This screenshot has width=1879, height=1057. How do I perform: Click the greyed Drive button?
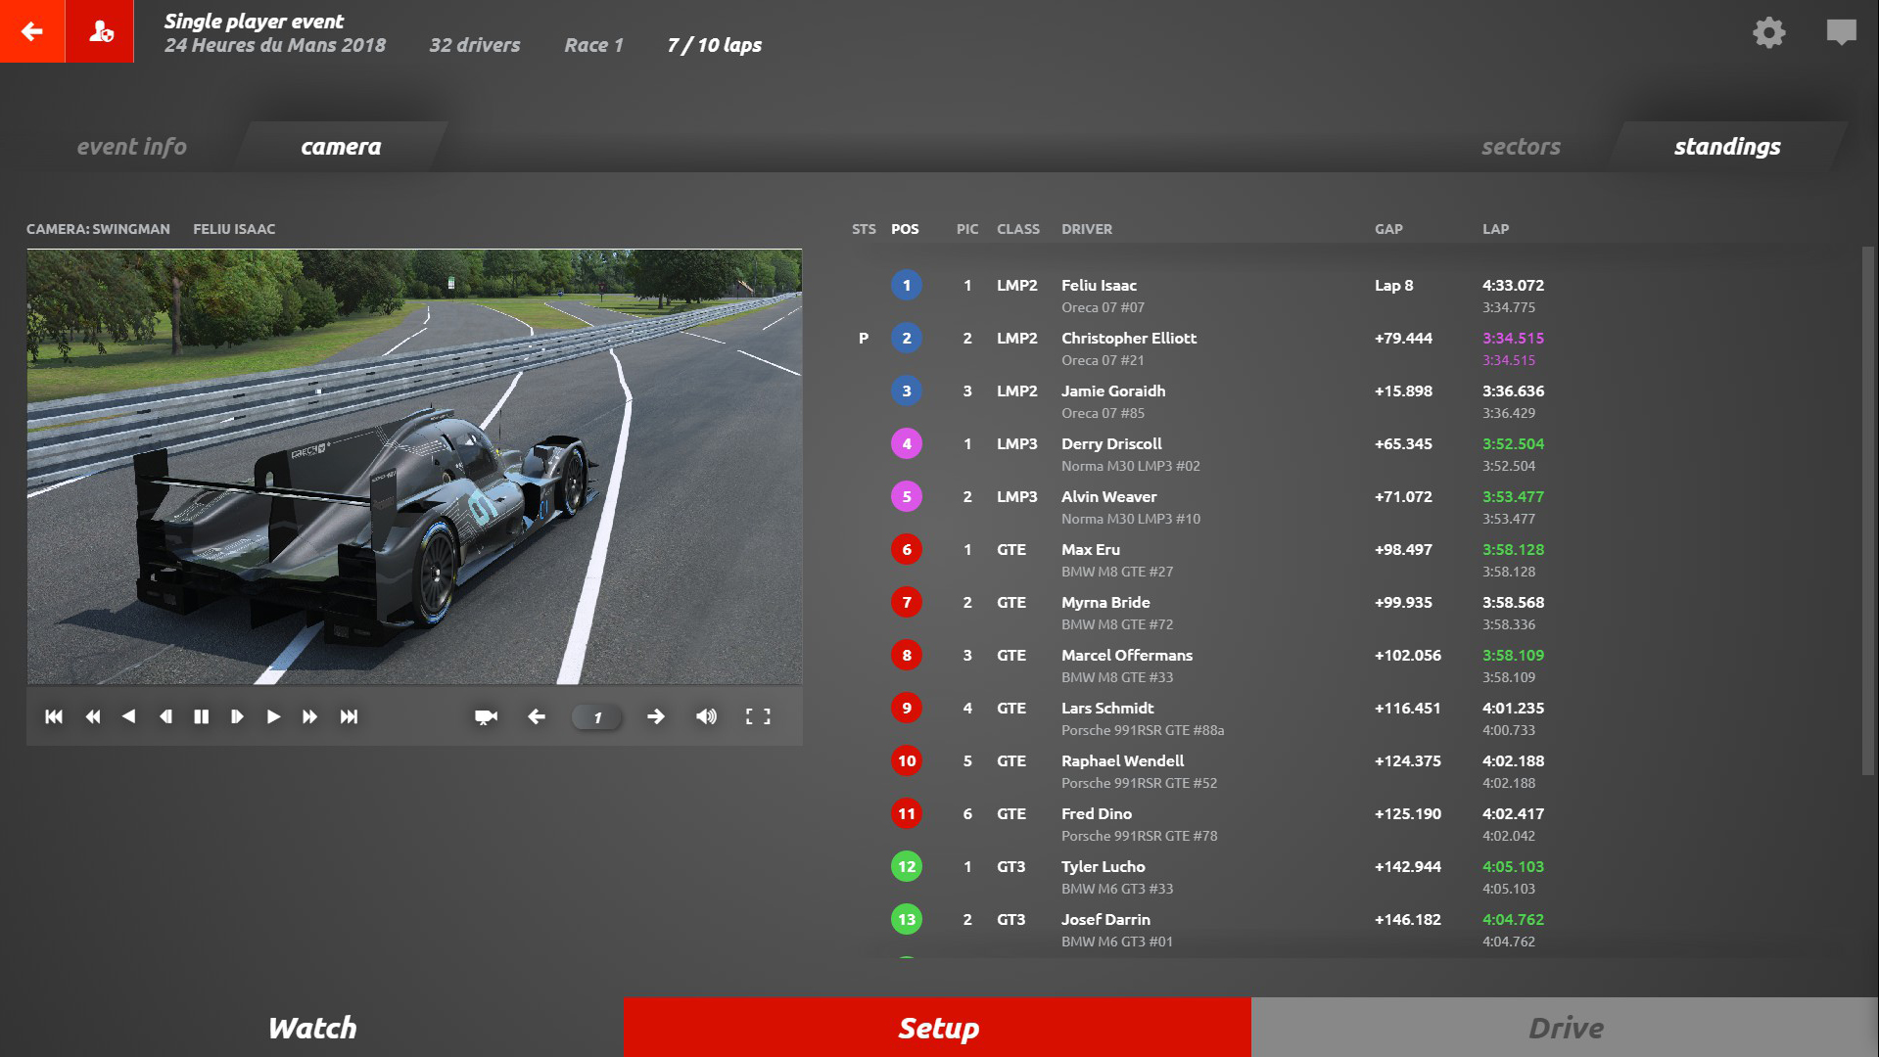point(1565,1028)
